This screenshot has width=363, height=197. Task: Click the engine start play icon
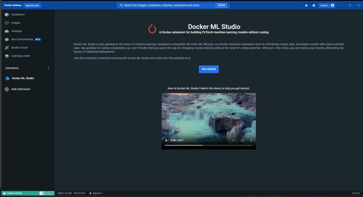click(x=41, y=193)
